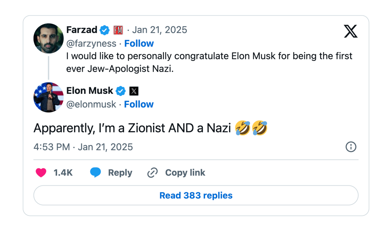Image resolution: width=385 pixels, height=232 pixels.
Task: Click the X logo in the top-right corner
Action: pos(350,31)
